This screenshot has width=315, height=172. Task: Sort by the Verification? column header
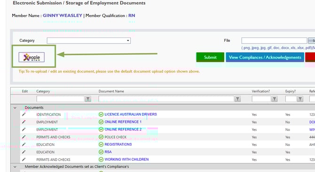click(x=261, y=91)
